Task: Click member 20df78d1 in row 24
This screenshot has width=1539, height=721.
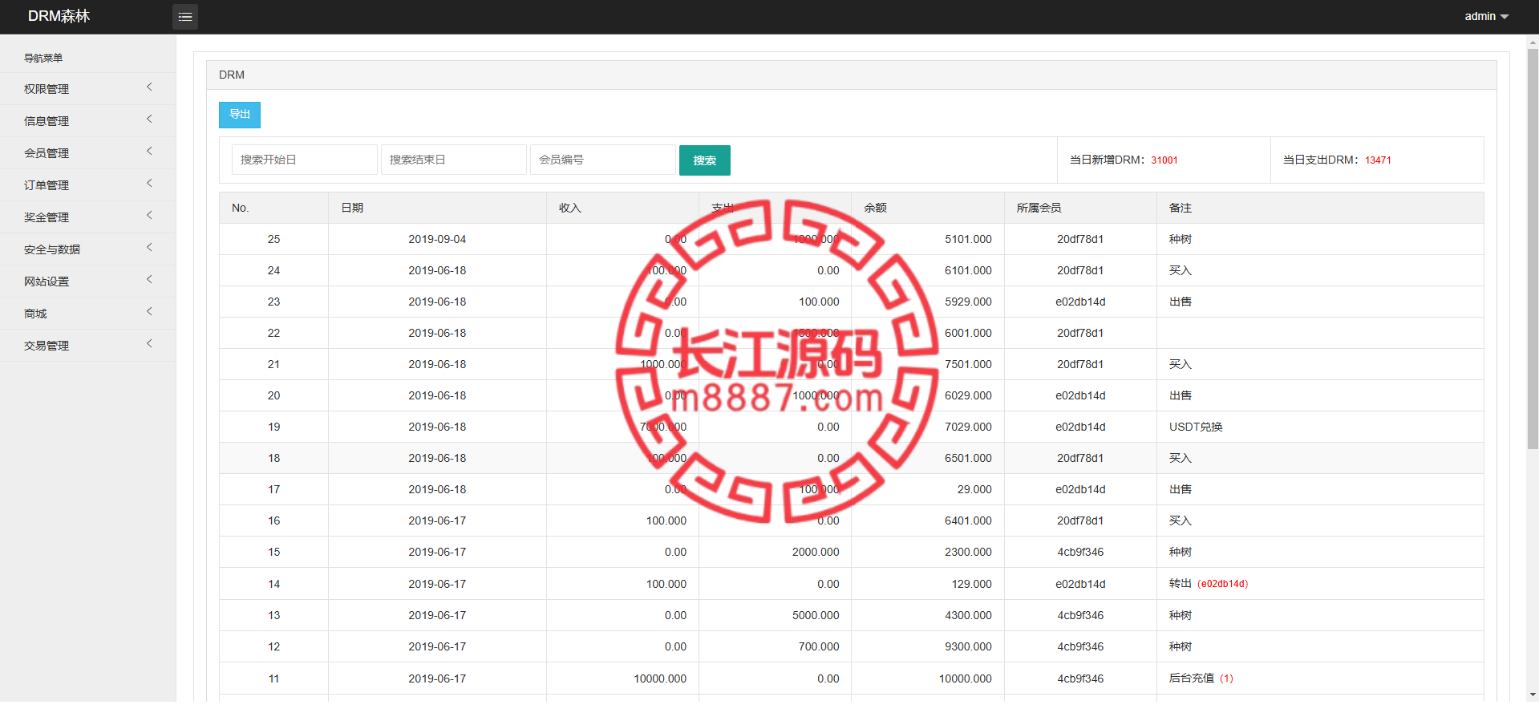Action: click(1080, 270)
